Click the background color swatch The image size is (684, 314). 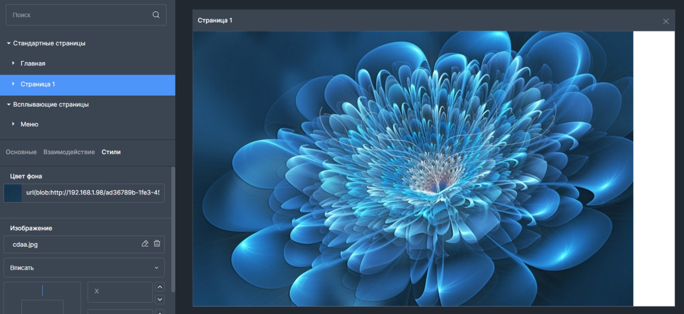[13, 193]
